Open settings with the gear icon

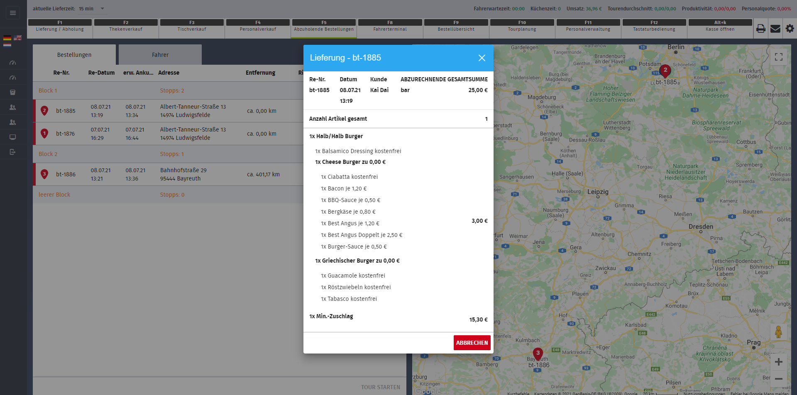point(790,29)
